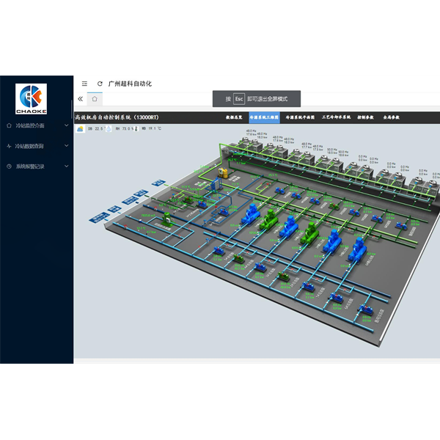This screenshot has height=440, width=440.
Task: Switch to 控制参数 tab
Action: pyautogui.click(x=365, y=117)
